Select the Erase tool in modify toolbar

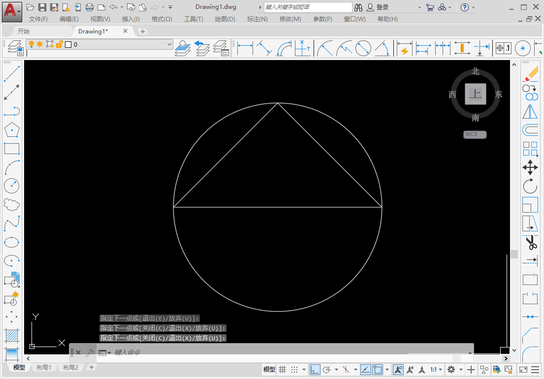pyautogui.click(x=530, y=74)
